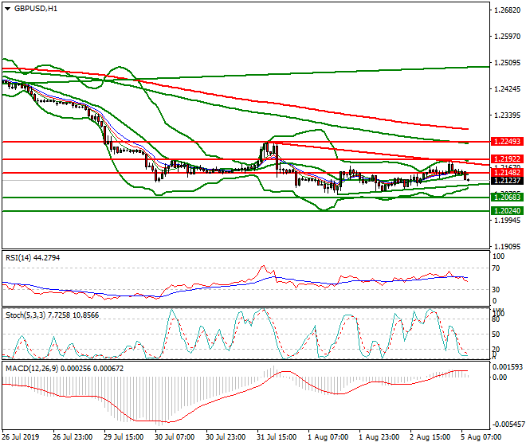Click the Stoch(5,3,3) indicator label
The image size is (526, 446).
point(53,315)
